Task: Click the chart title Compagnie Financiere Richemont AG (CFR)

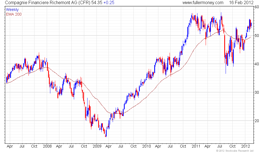Action: tap(48, 2)
